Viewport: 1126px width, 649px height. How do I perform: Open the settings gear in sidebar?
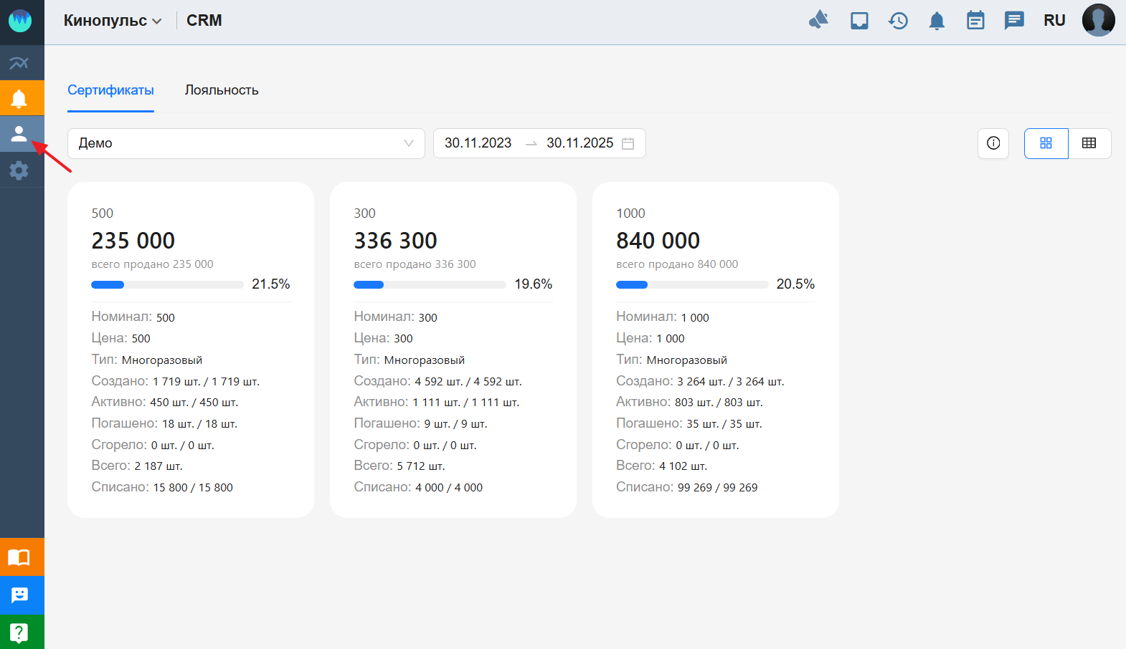tap(19, 170)
